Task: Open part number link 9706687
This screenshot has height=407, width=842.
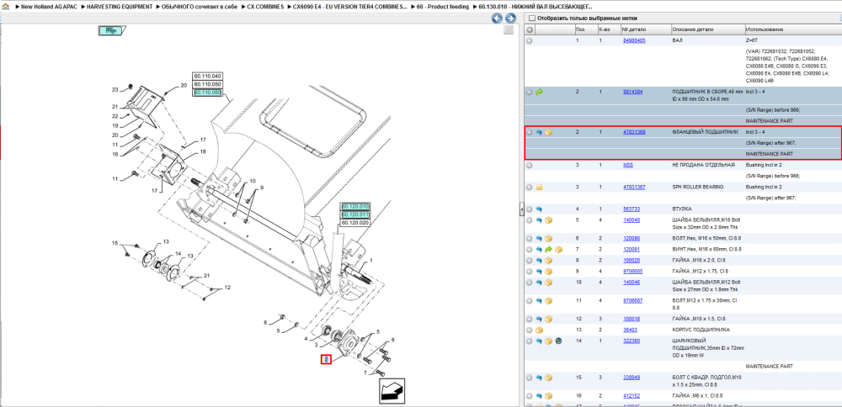Action: tap(632, 301)
